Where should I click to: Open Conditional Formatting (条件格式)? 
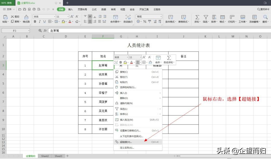170,19
